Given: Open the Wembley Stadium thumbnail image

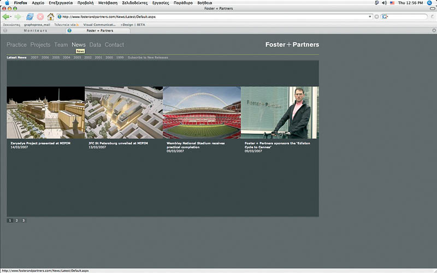Looking at the screenshot, I should click(x=202, y=112).
